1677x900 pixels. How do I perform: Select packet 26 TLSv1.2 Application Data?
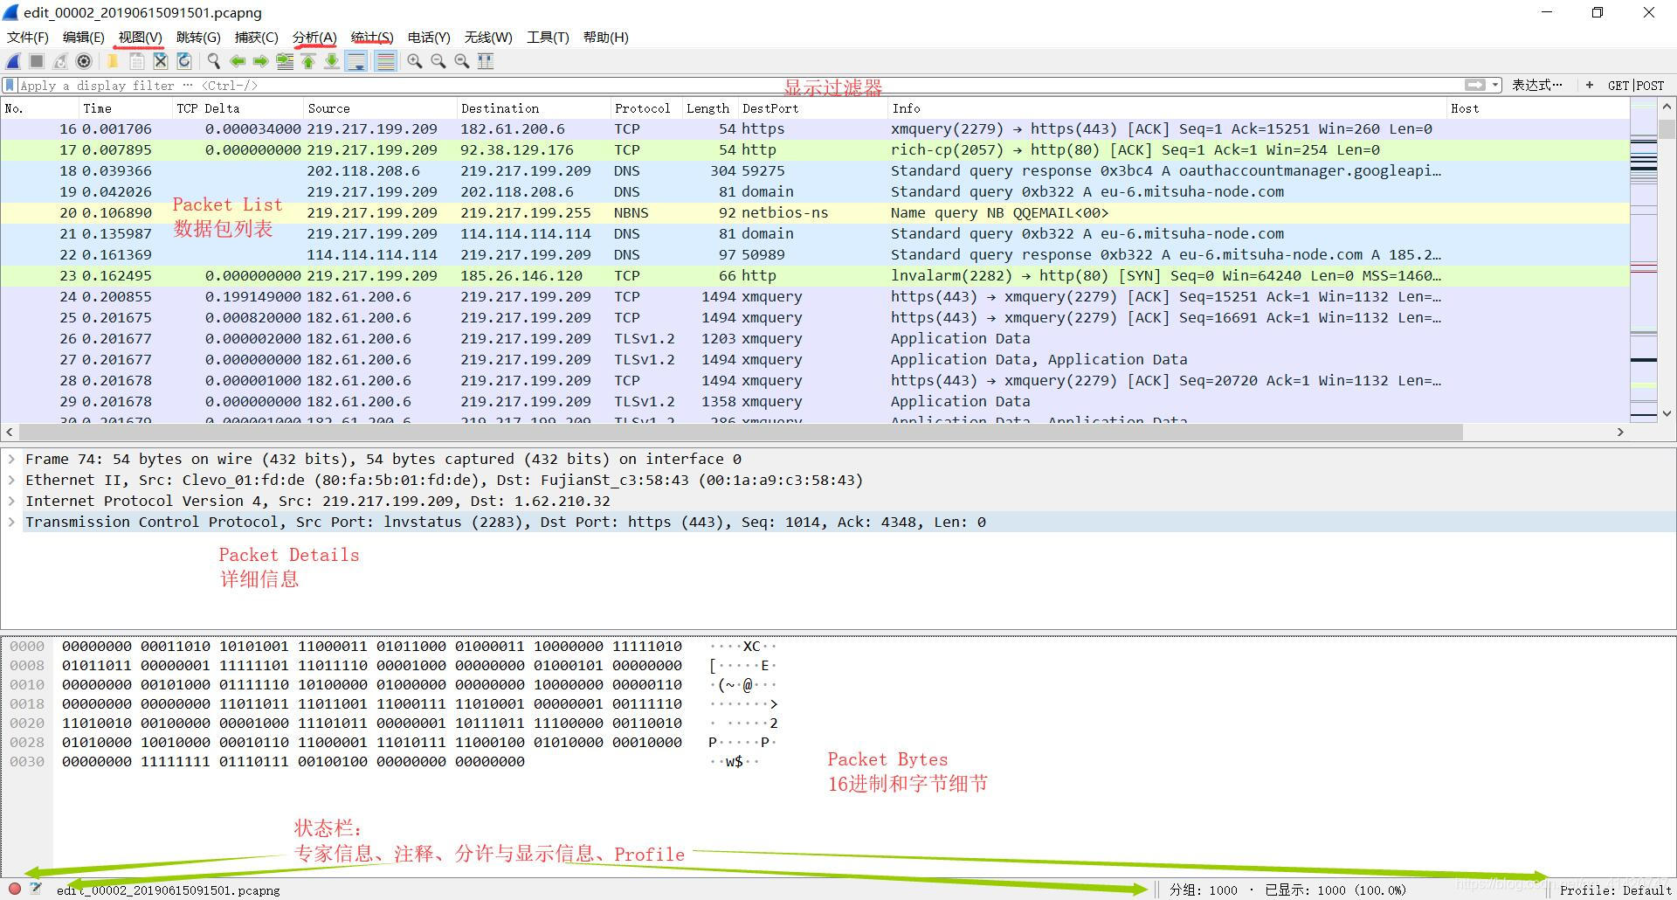click(814, 338)
